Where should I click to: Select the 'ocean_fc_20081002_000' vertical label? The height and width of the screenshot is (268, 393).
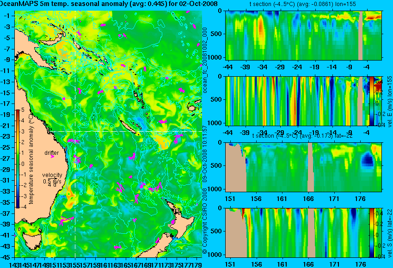205,61
